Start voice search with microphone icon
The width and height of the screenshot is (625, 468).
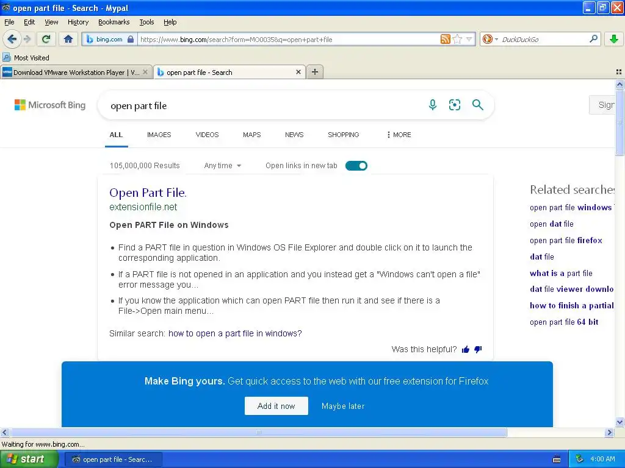click(x=433, y=105)
